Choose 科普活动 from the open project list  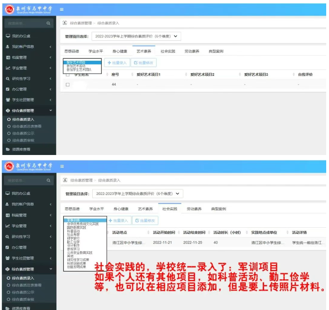click(73, 231)
